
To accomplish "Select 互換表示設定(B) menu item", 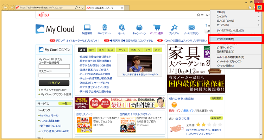I will click(236, 51).
